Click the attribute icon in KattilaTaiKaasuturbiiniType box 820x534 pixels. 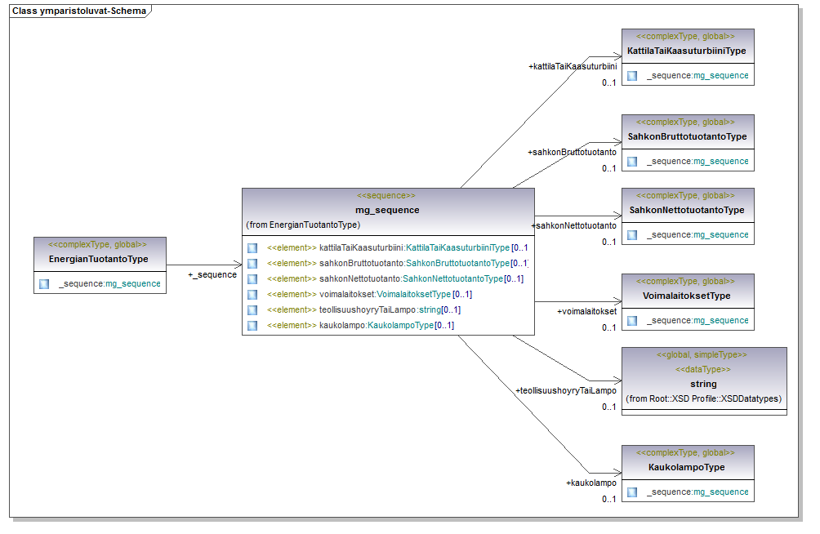[632, 76]
